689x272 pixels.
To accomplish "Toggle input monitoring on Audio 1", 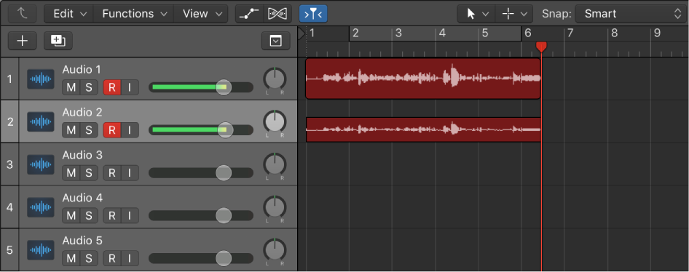I will (x=130, y=87).
